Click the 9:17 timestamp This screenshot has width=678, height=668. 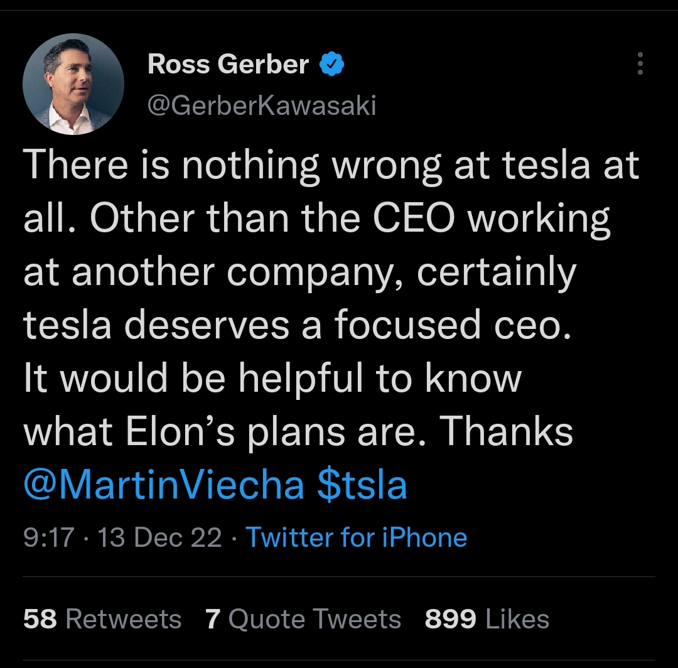(x=48, y=538)
